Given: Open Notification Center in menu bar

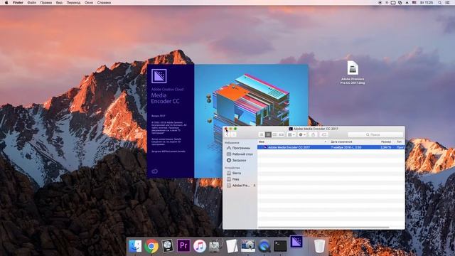Looking at the screenshot, I should coord(448,3).
